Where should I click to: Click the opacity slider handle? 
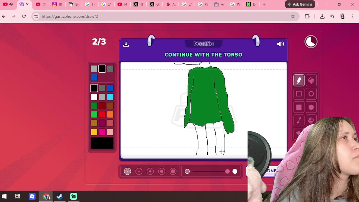click(x=227, y=171)
